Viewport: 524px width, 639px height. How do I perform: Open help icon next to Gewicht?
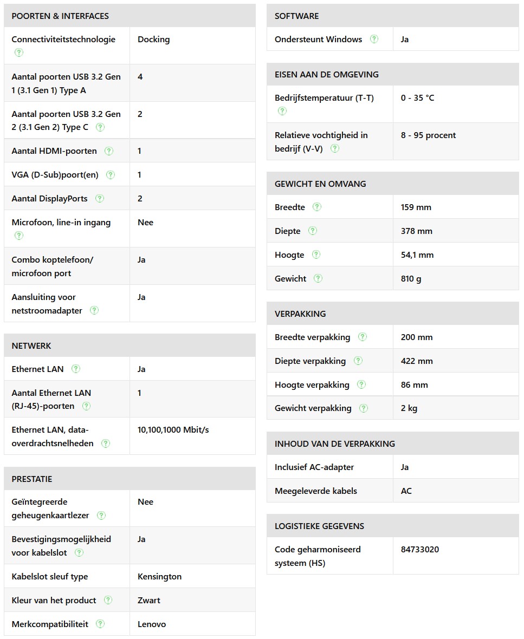[318, 278]
